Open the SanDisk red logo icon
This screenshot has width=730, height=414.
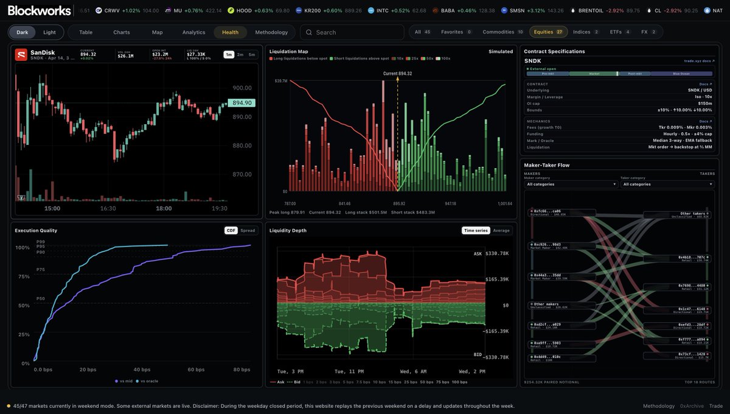pos(21,55)
